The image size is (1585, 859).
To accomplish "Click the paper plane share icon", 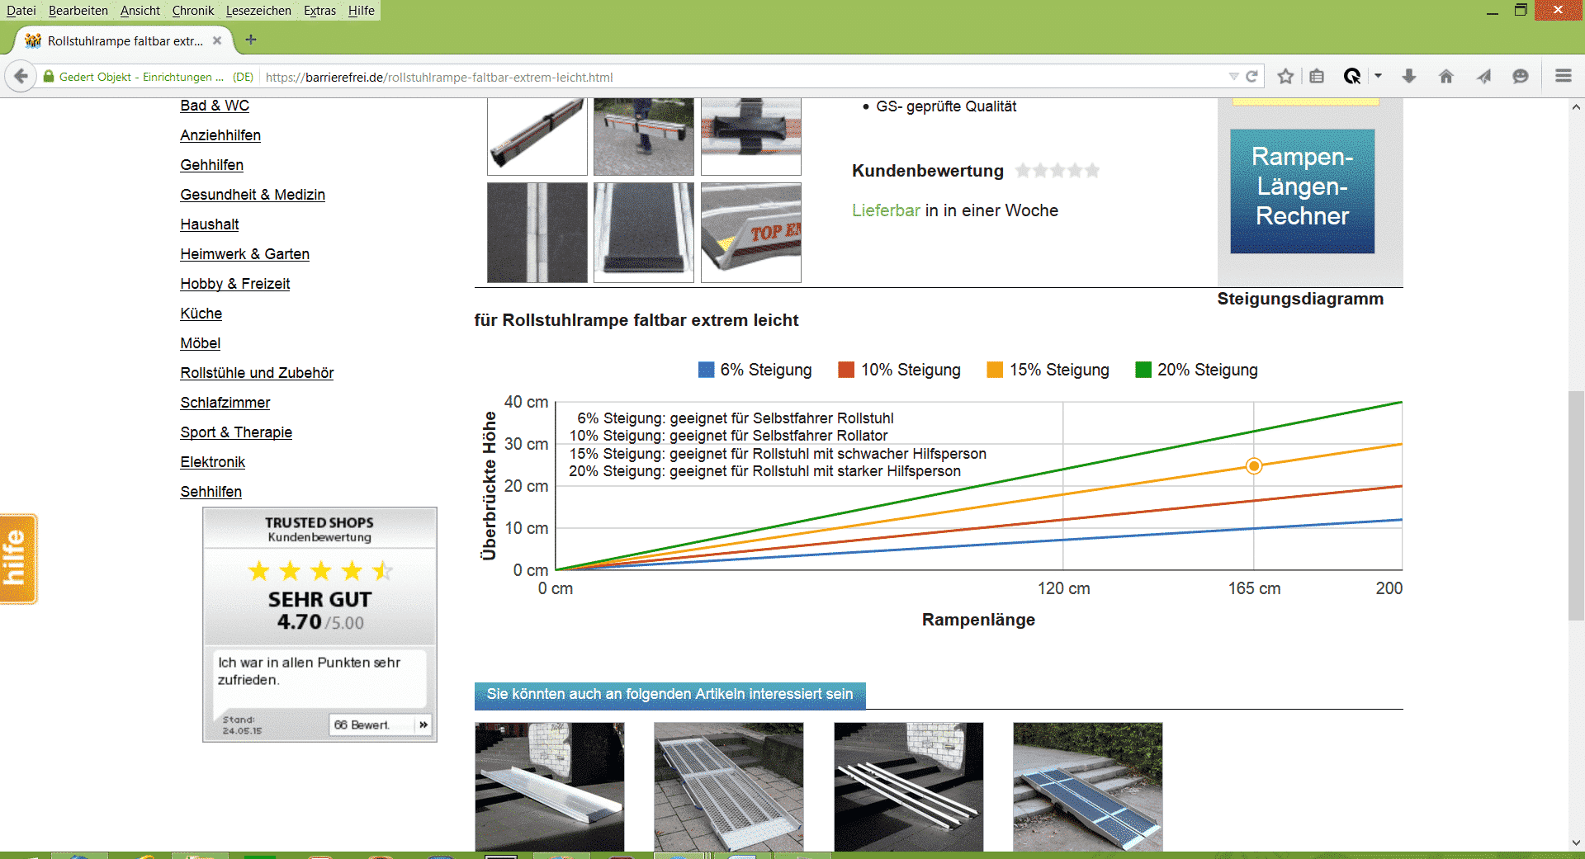I will click(1483, 77).
